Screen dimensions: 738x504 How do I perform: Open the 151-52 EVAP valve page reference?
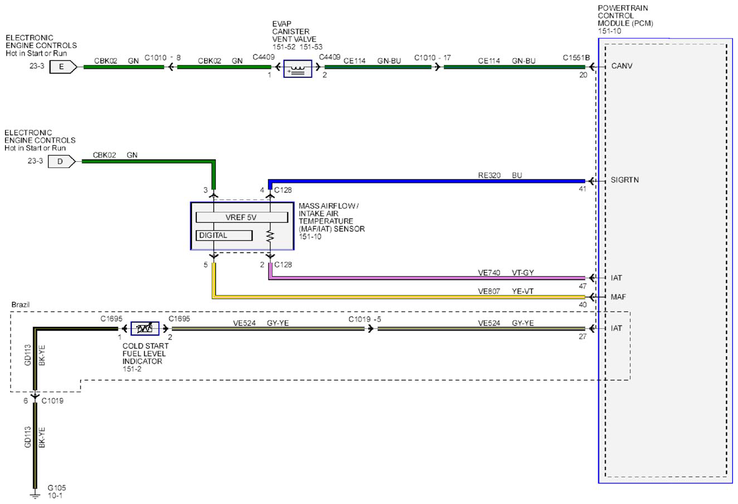285,47
